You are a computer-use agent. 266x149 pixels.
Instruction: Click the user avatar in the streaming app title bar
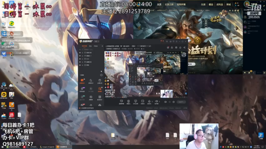click(162, 41)
